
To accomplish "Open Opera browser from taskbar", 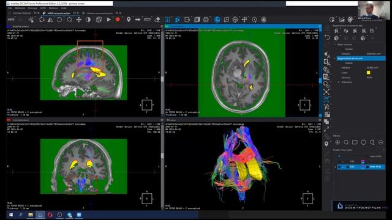I will 50,215.
